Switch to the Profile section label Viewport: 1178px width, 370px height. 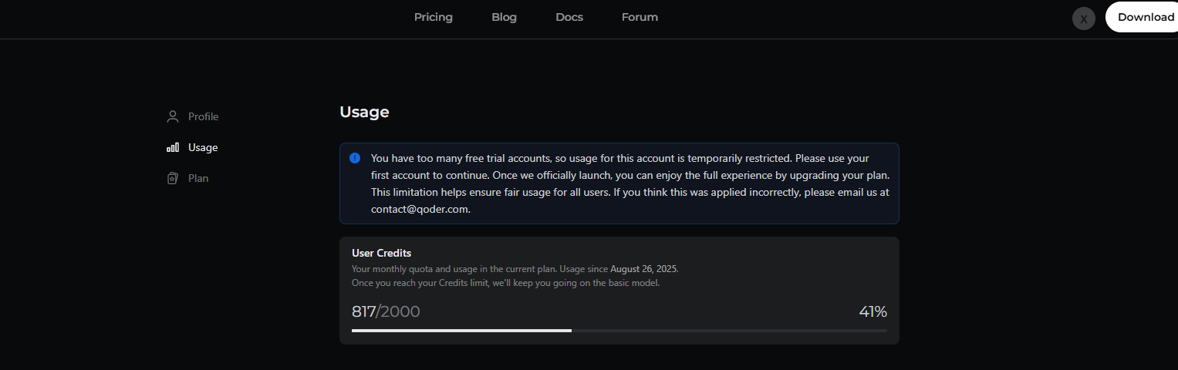(203, 117)
